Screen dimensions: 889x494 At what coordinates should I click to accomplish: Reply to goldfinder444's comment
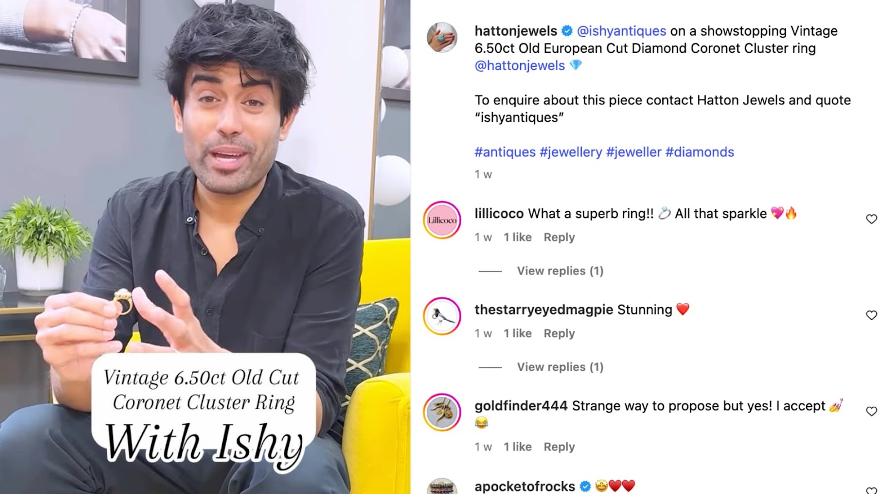(x=559, y=447)
